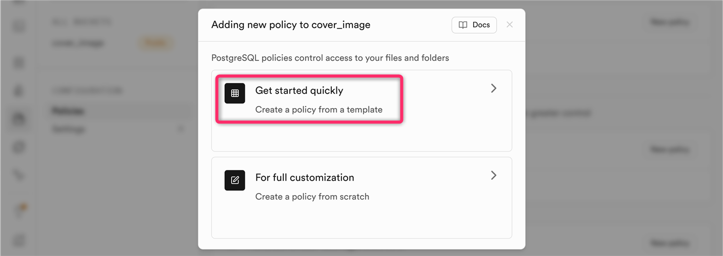Open the Docs button in dialog header

coord(474,25)
